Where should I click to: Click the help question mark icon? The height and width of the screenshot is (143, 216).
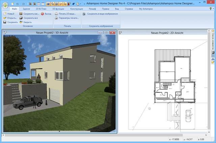pyautogui.click(x=210, y=8)
